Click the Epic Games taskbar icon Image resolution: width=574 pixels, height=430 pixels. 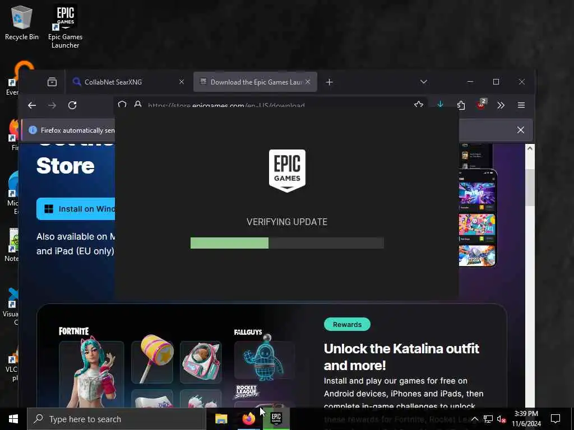click(276, 419)
